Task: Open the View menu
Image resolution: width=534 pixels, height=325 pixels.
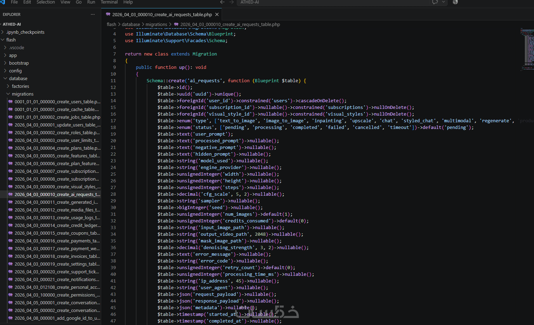Action: click(x=65, y=2)
